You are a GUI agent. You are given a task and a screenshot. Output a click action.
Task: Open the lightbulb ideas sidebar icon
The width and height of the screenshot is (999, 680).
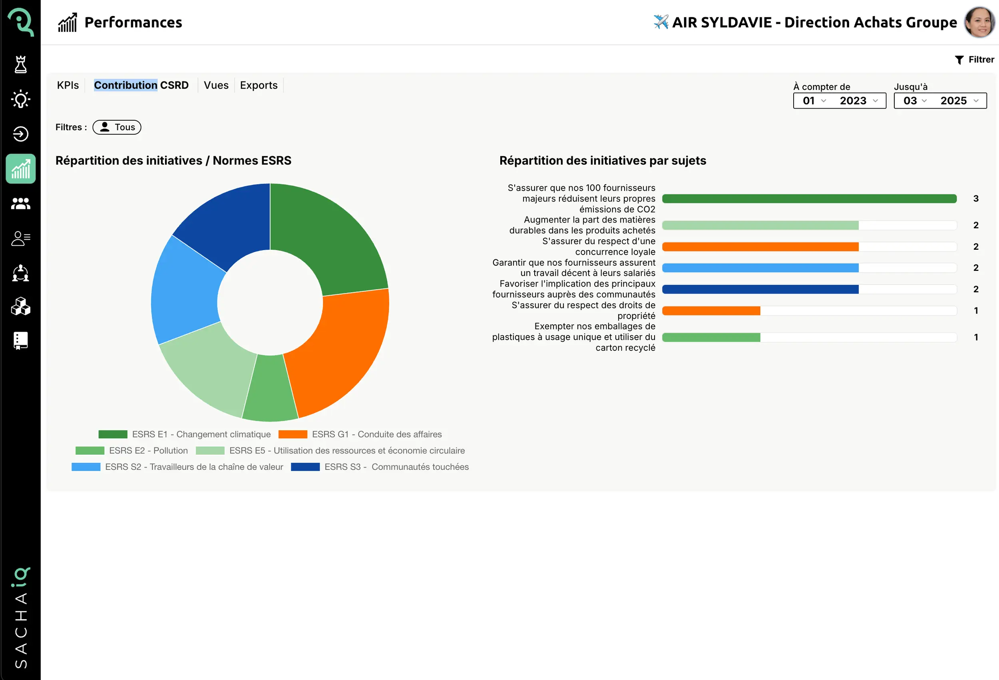(x=21, y=99)
